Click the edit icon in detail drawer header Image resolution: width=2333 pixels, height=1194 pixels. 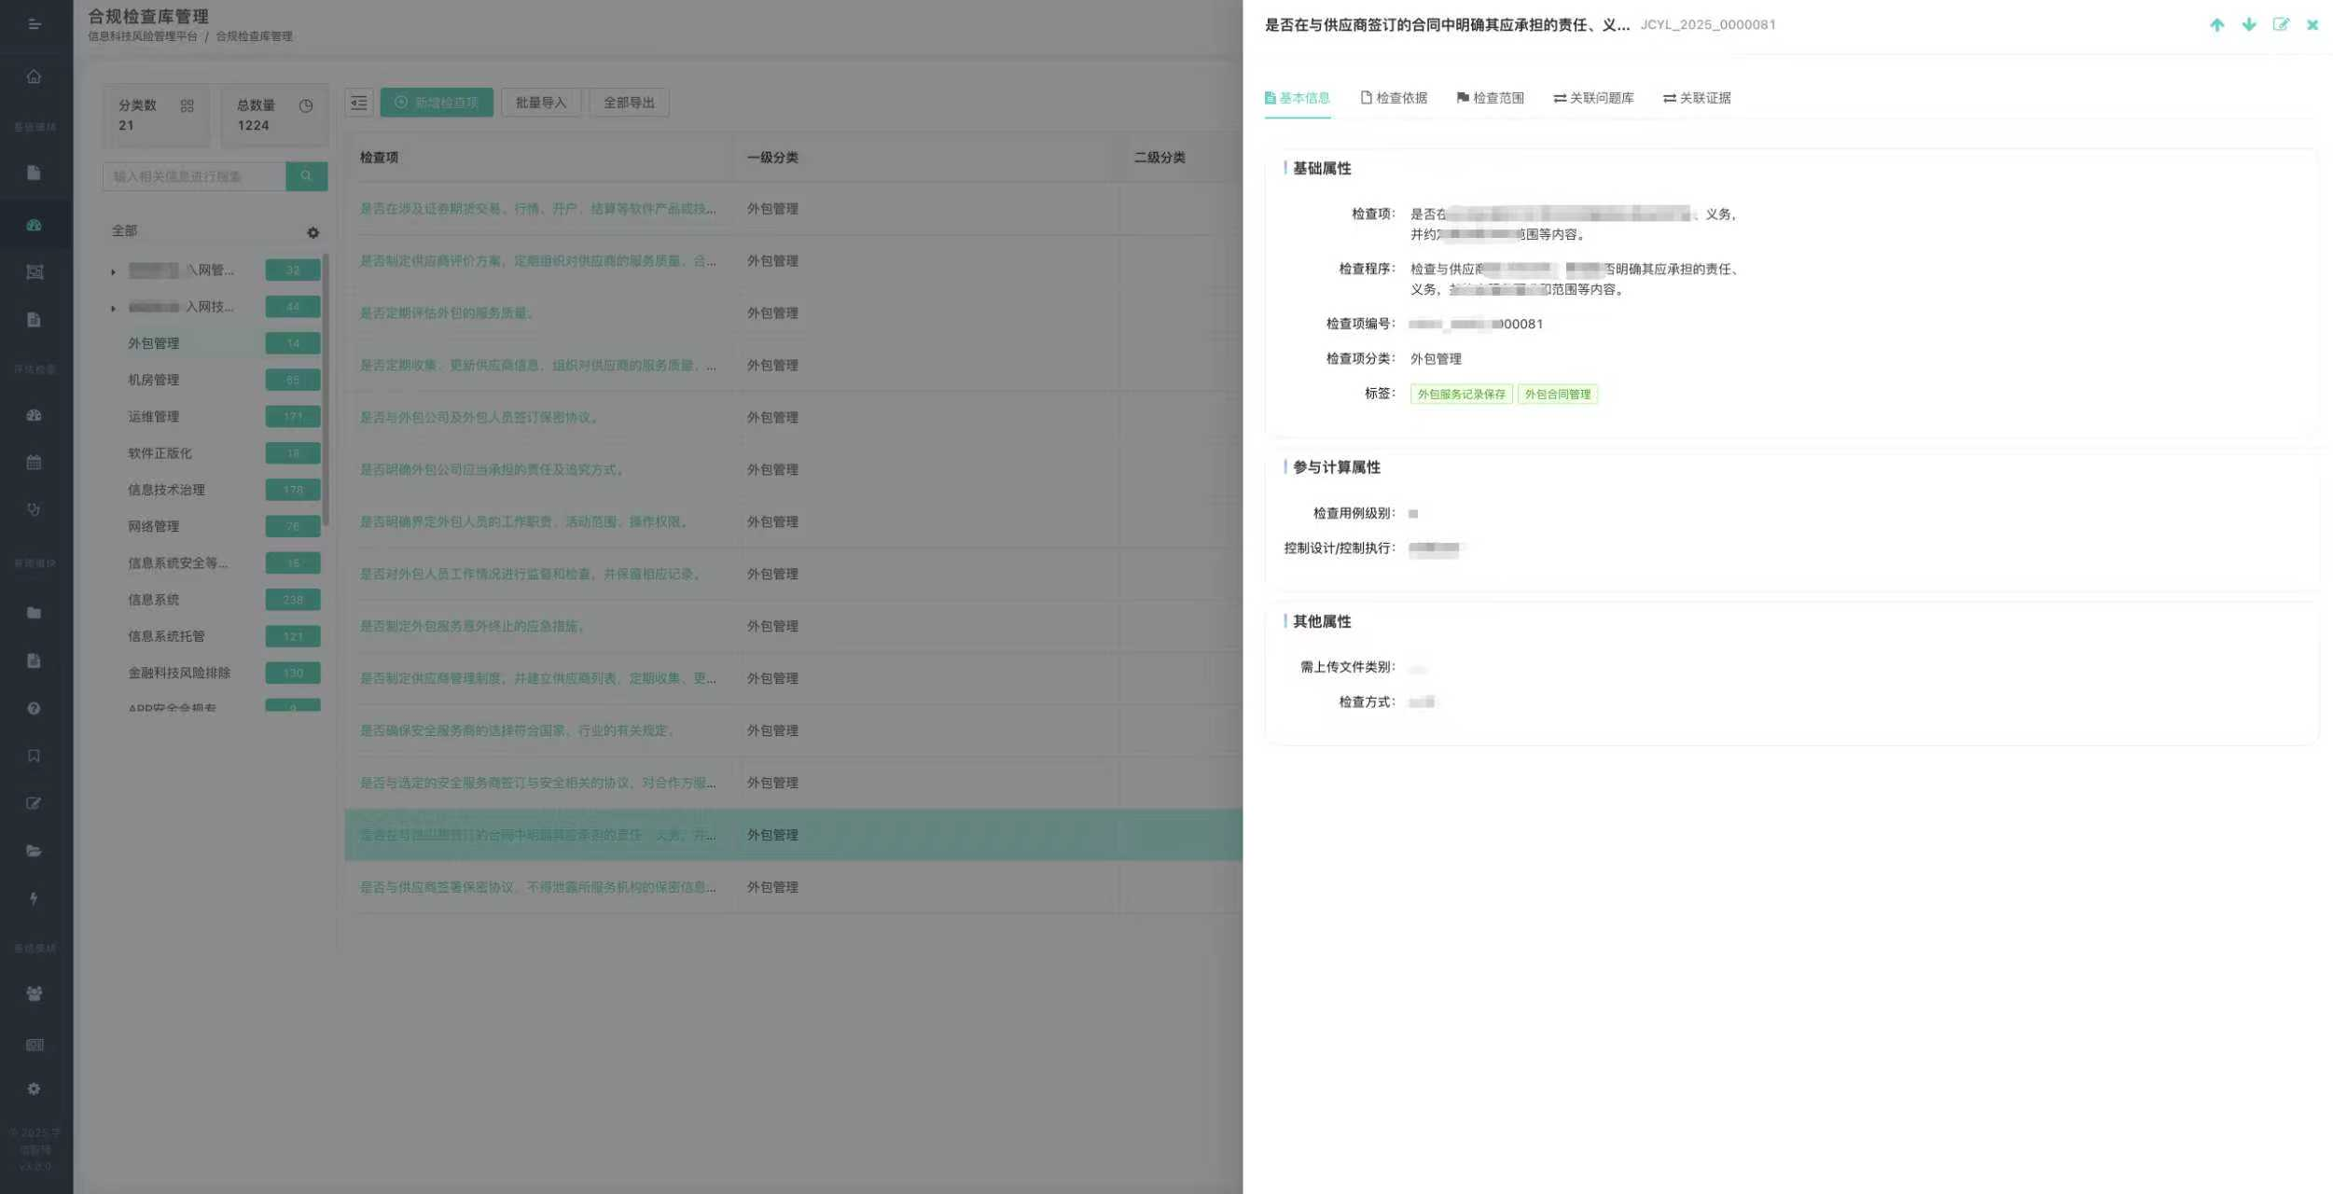click(x=2281, y=25)
